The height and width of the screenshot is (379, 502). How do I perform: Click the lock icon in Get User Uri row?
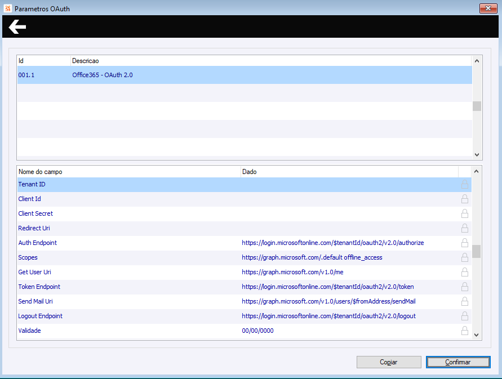[x=465, y=272]
